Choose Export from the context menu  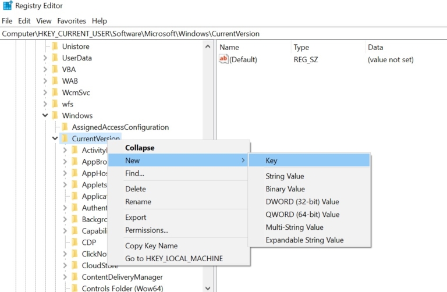click(179, 218)
